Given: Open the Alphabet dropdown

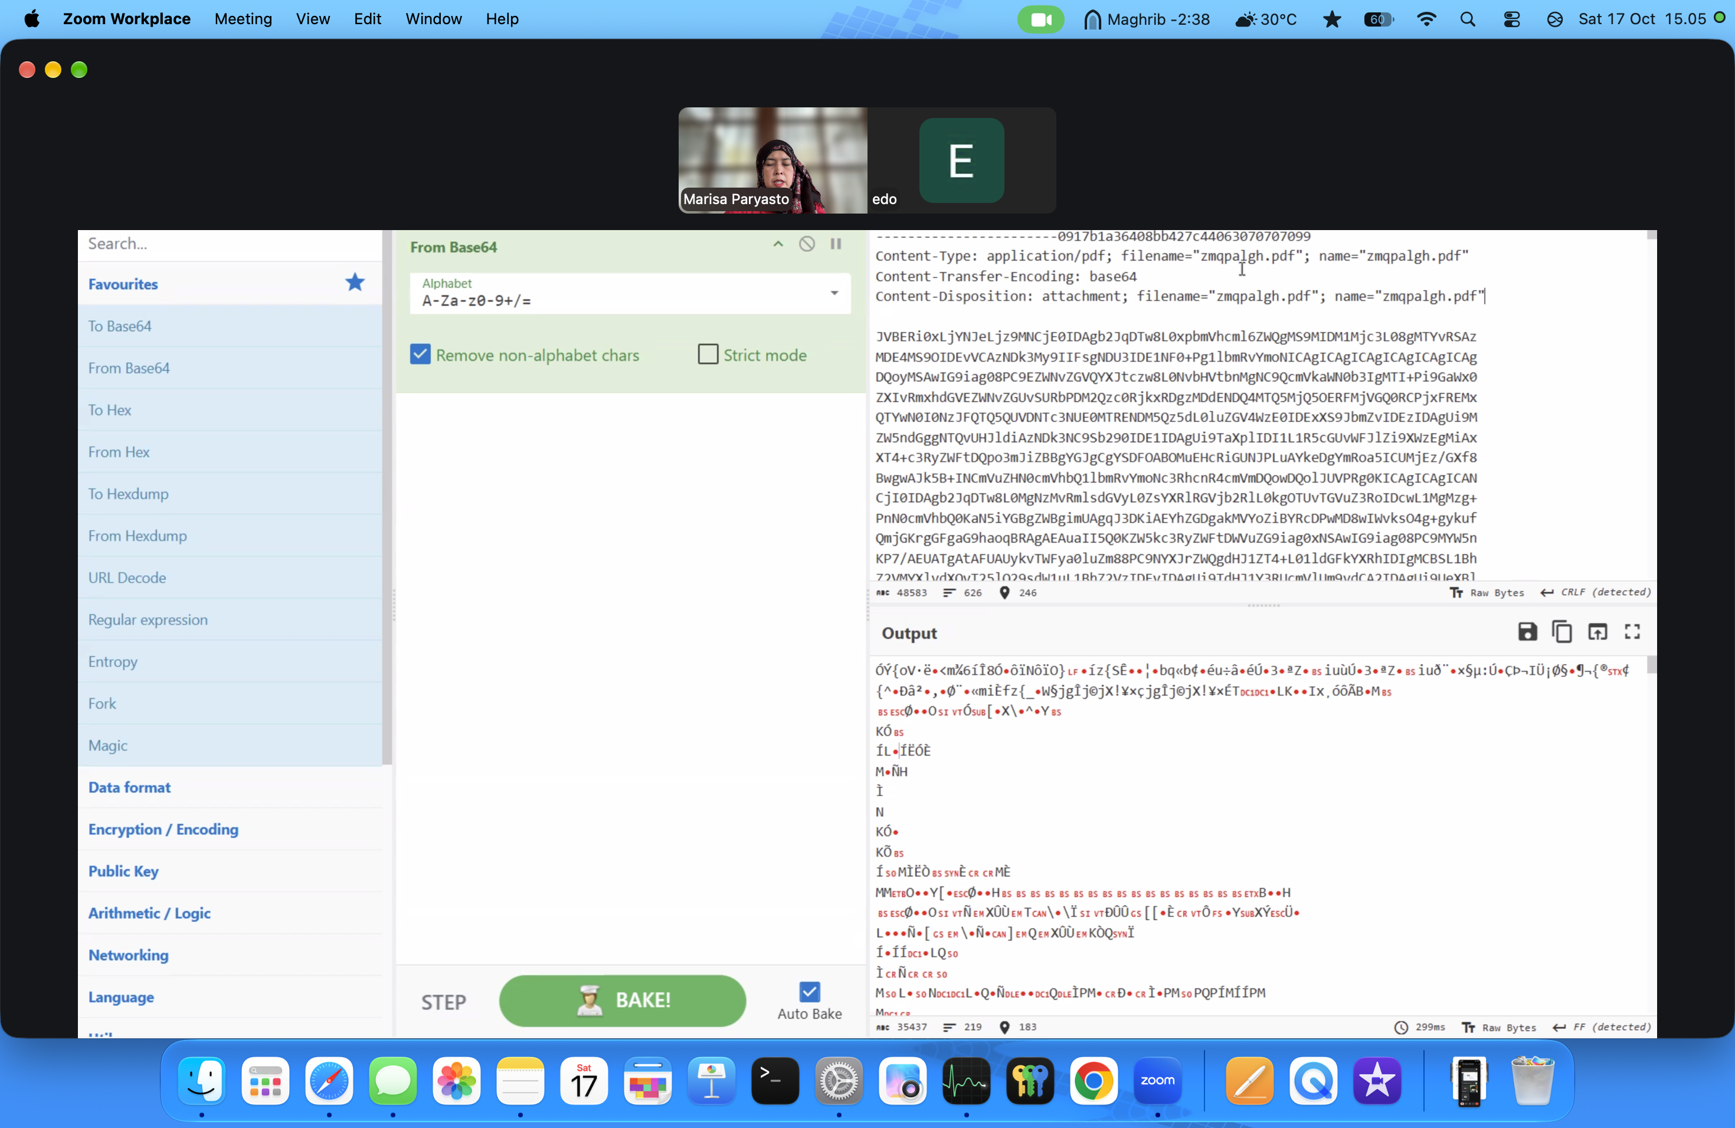Looking at the screenshot, I should 630,293.
